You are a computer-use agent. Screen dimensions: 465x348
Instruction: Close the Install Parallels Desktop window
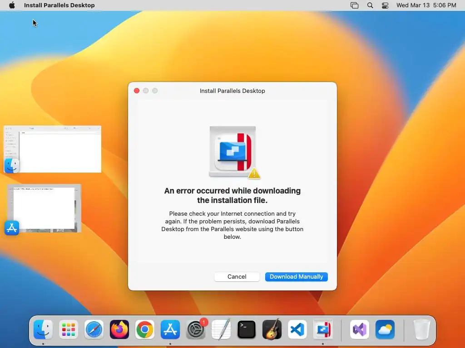coord(137,91)
